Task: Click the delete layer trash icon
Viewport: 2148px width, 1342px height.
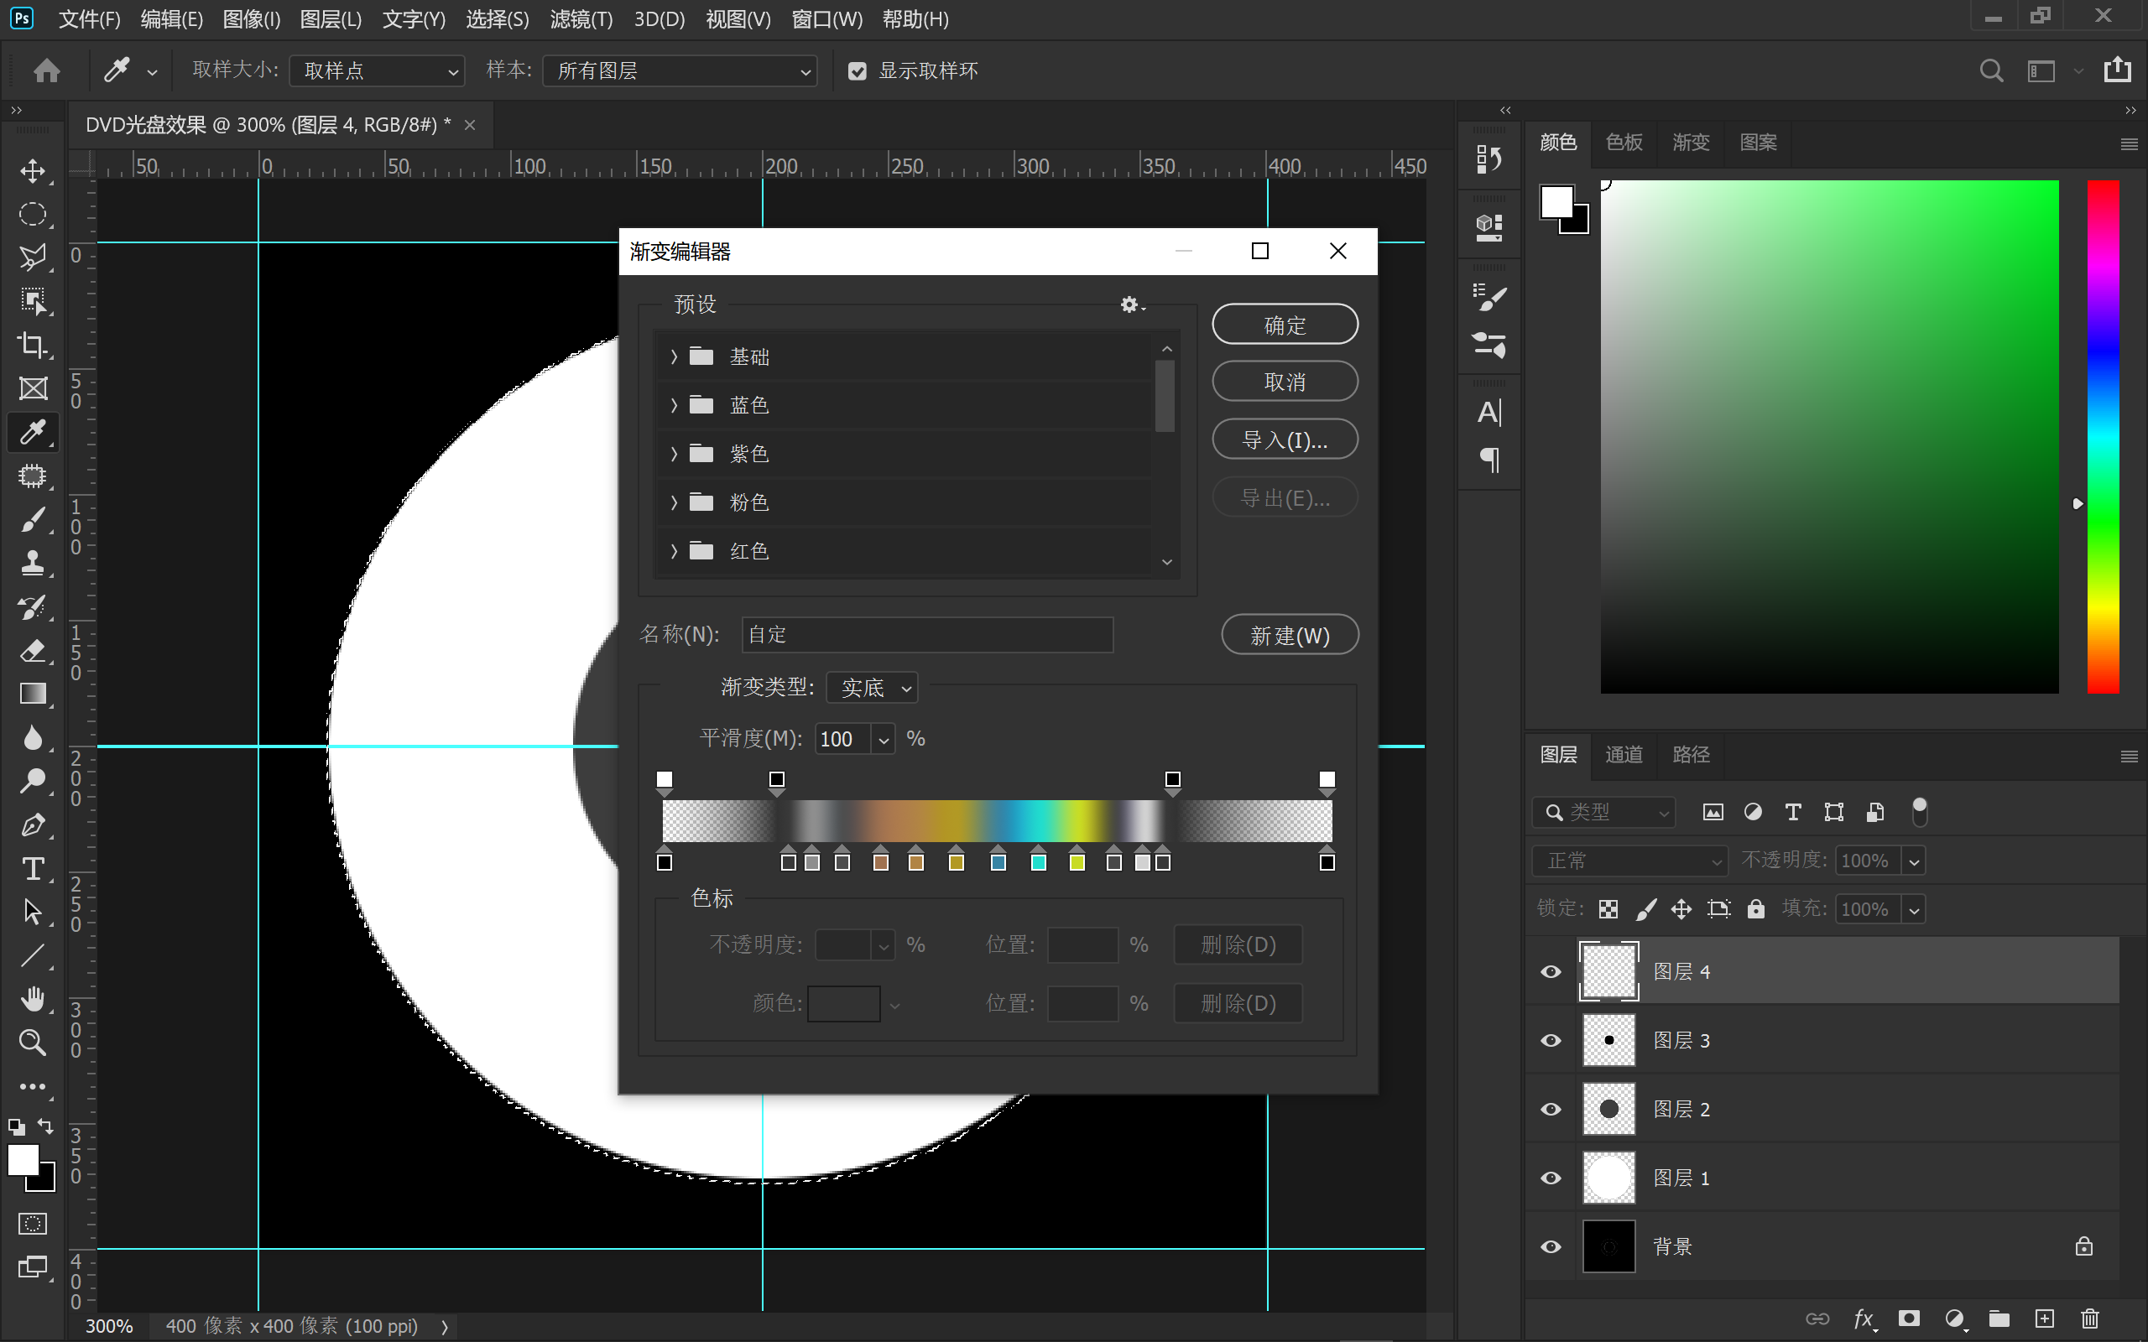Action: point(2089,1318)
